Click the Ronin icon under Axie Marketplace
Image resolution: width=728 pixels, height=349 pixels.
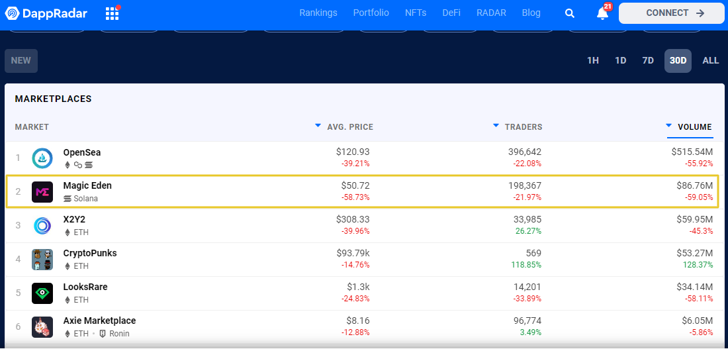click(x=103, y=334)
